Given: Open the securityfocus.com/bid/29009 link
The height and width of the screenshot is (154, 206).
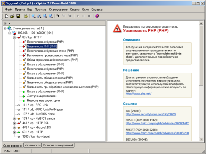Looking at the screenshot, I should (x=151, y=114).
